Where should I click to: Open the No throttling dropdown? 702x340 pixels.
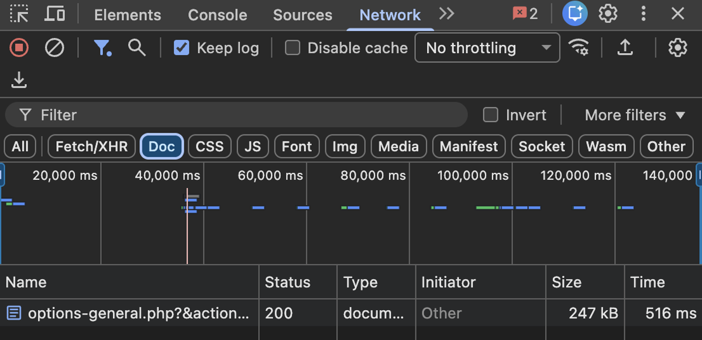point(487,48)
